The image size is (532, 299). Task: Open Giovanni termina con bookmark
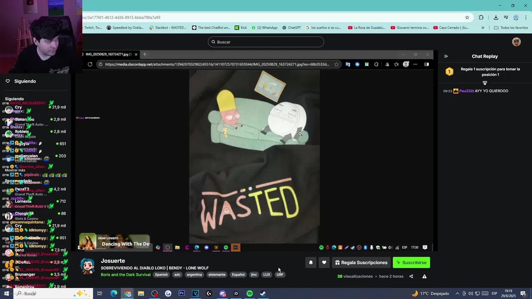coord(409,28)
